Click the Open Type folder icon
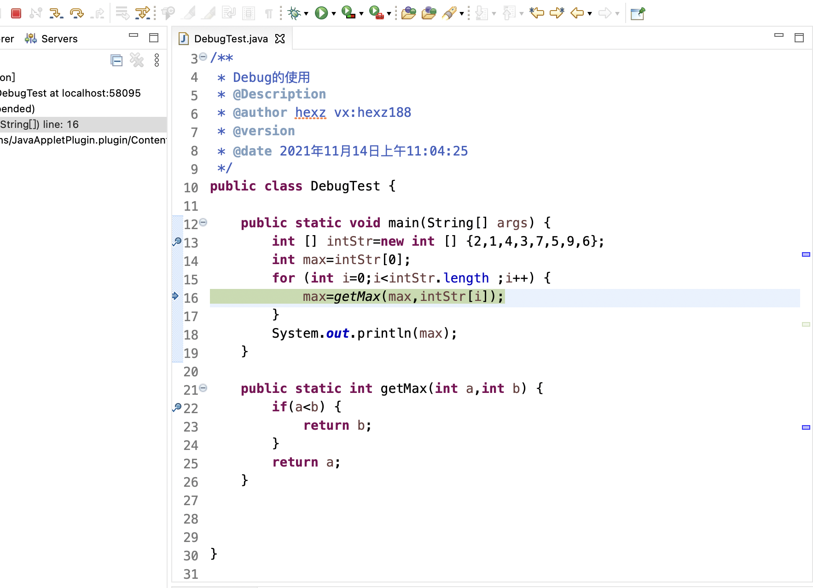This screenshot has height=588, width=813. (x=408, y=13)
